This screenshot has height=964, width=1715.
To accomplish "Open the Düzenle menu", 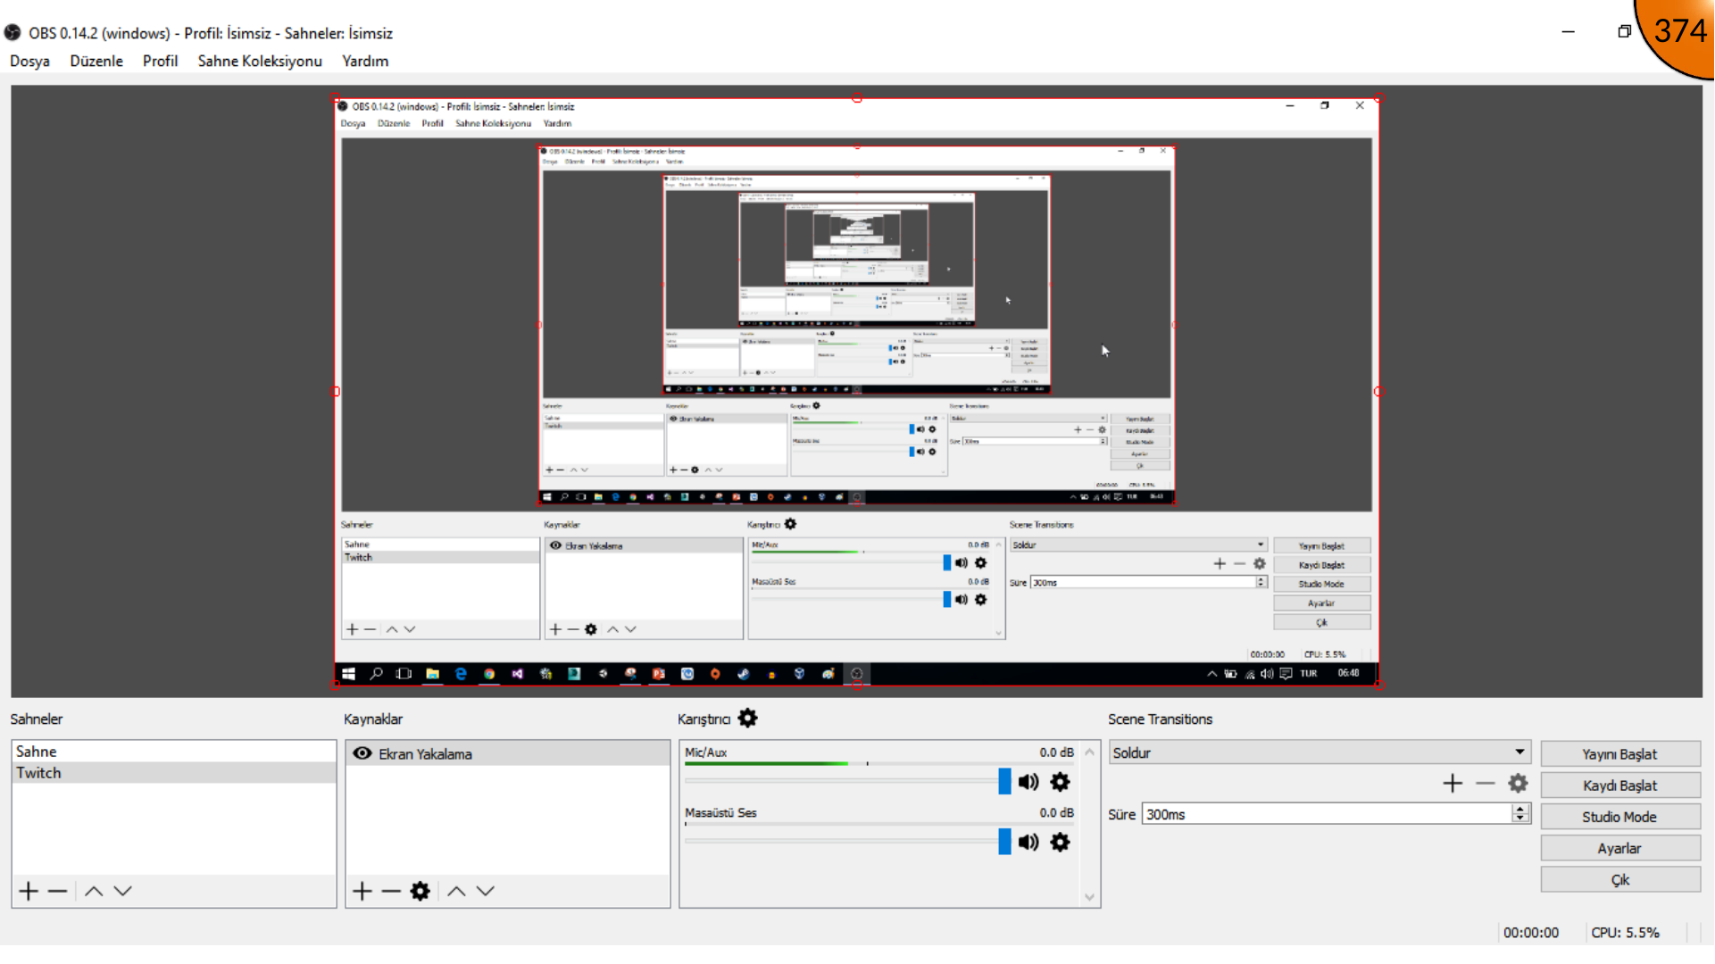I will (x=96, y=61).
